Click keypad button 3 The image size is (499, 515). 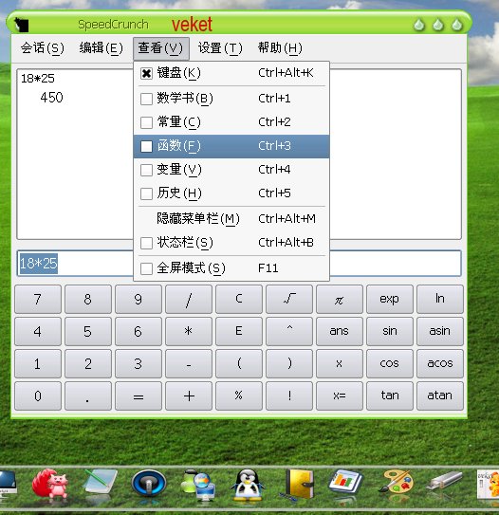[139, 363]
